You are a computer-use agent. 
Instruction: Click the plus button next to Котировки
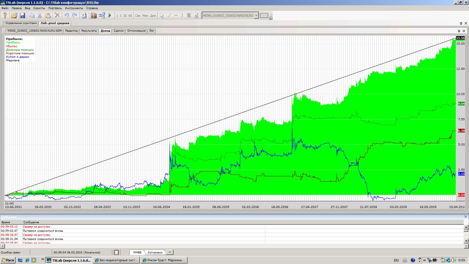pos(170,252)
